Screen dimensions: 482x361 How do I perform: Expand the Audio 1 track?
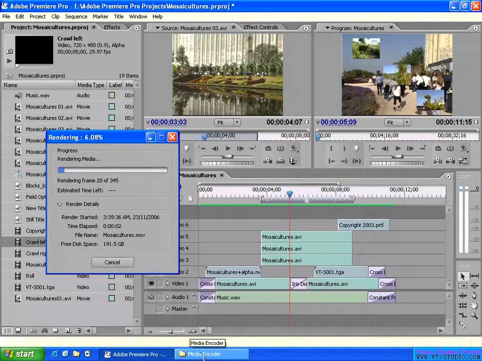tap(168, 297)
